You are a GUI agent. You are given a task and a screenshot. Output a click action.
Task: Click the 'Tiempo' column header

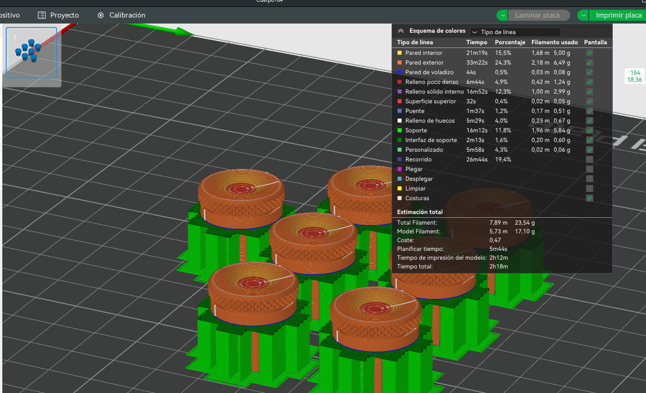(477, 42)
